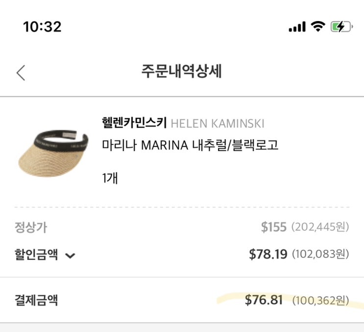Image resolution: width=364 pixels, height=332 pixels.
Task: Tap the (202,445원) won price
Action: [320, 228]
